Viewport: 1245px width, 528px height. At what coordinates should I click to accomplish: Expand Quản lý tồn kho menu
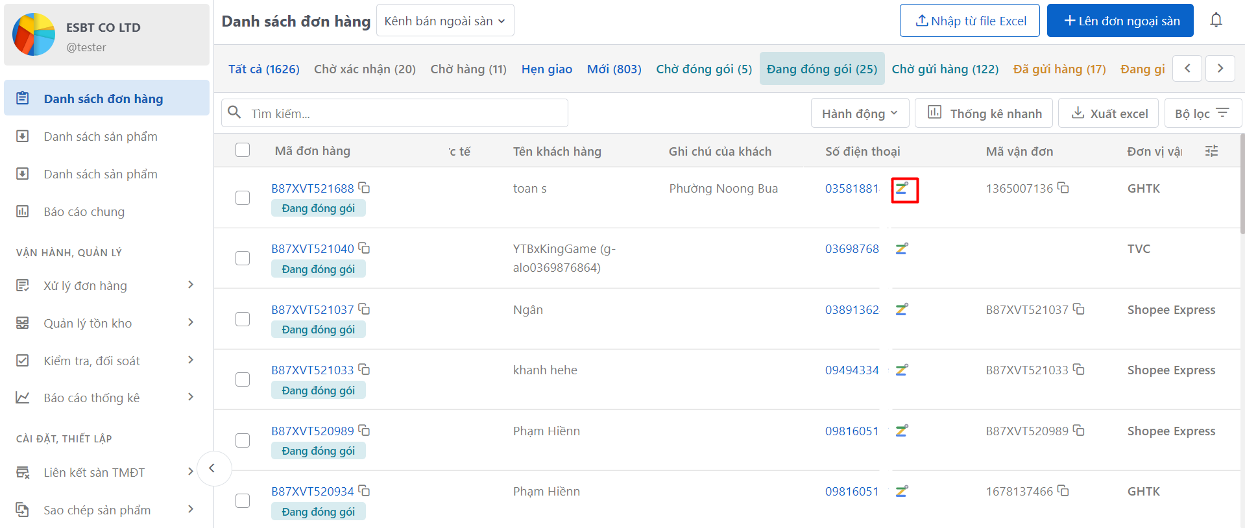coord(106,323)
